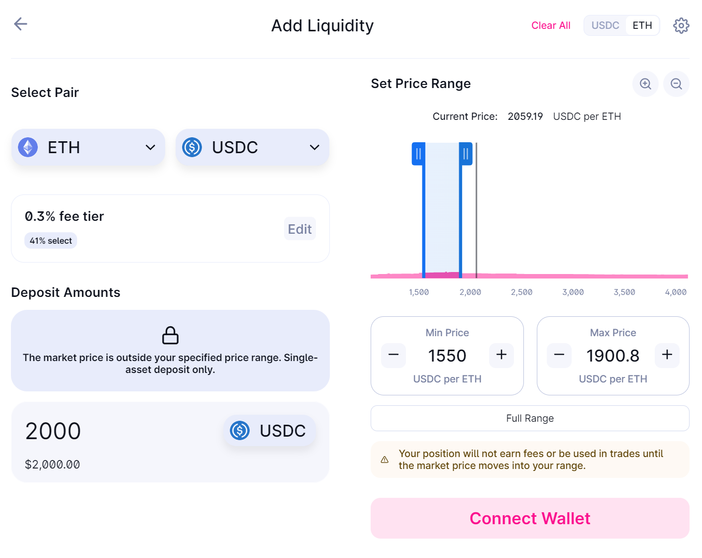This screenshot has width=702, height=558.
Task: Grab the right max price range handle
Action: pyautogui.click(x=466, y=154)
